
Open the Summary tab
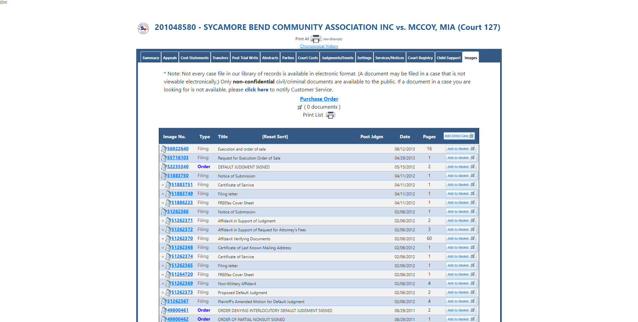[151, 57]
